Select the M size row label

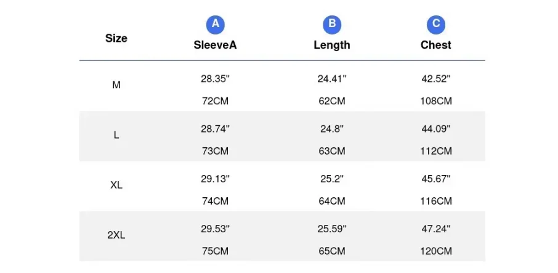(116, 85)
